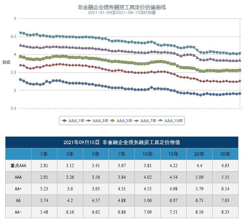Click the chart title 非金融企业债务融资工具定价估值曲线

(122, 7)
